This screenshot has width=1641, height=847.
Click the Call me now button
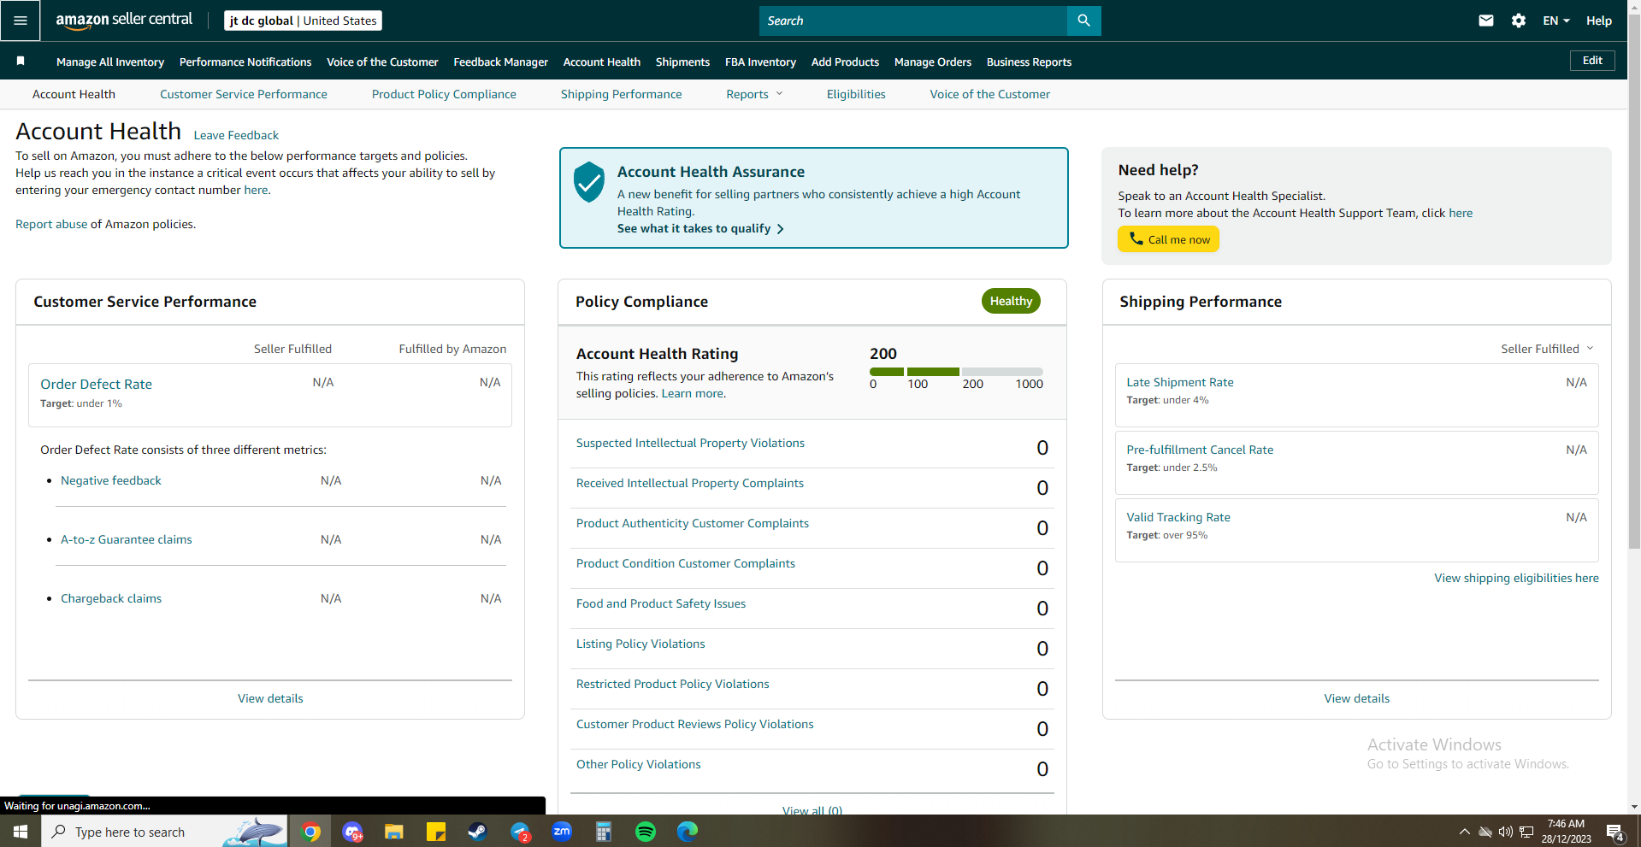(1168, 239)
